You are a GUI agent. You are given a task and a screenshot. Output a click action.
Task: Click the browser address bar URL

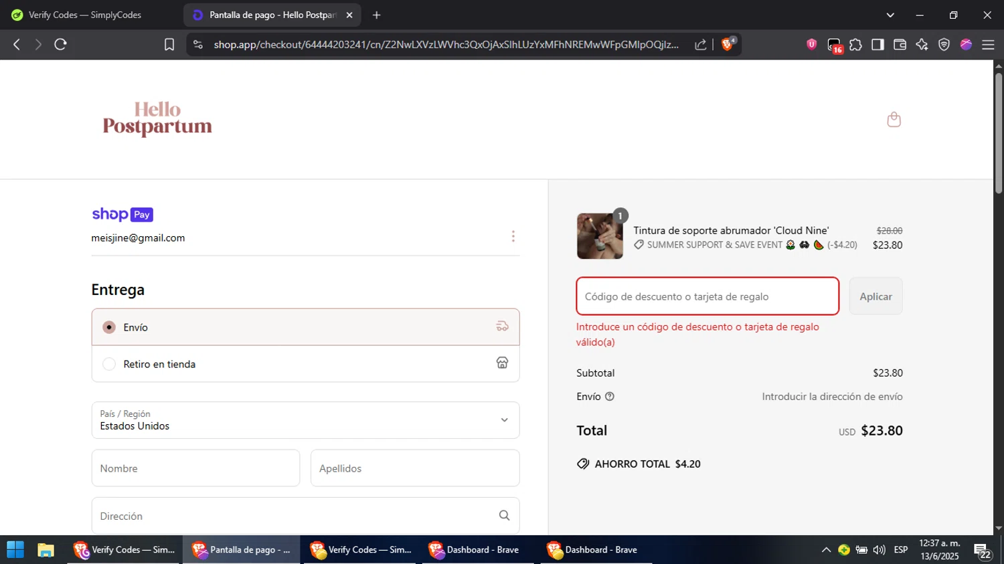446,45
